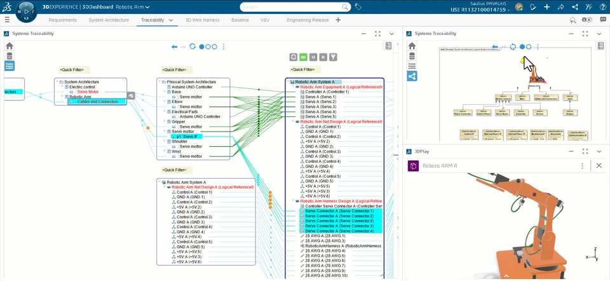The image size is (610, 281).
Task: Open the Traceability tab chevron
Action: click(171, 20)
